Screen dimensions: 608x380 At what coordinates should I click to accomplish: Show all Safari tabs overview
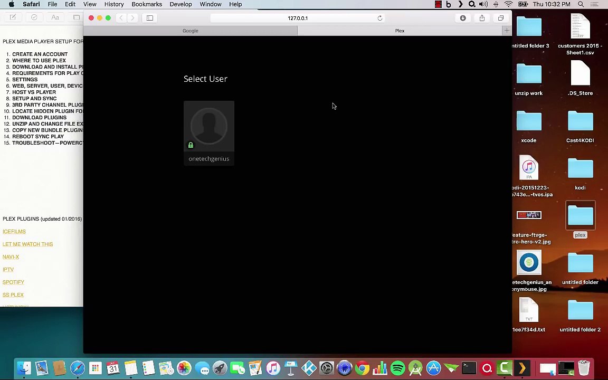pyautogui.click(x=500, y=18)
